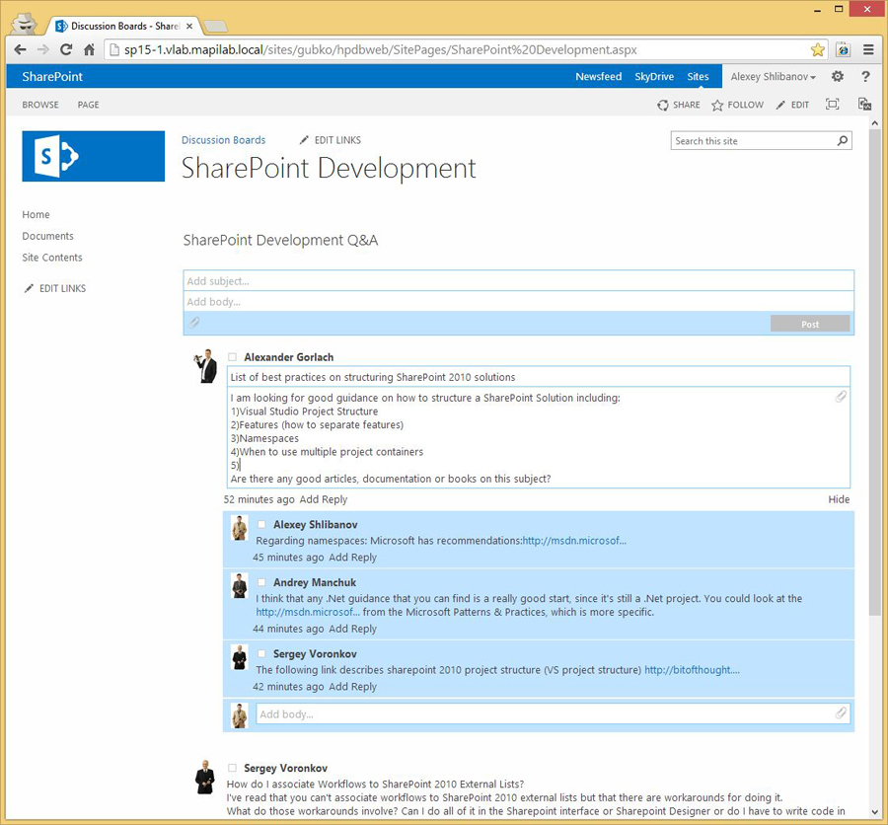Open the browser home page icon
The height and width of the screenshot is (825, 888).
point(89,50)
